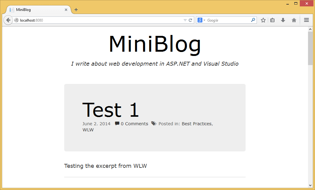Open the Firefox hamburger menu
Image resolution: width=315 pixels, height=190 pixels.
click(x=306, y=20)
